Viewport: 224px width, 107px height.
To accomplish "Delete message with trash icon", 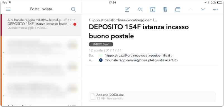I will pos(165,9).
